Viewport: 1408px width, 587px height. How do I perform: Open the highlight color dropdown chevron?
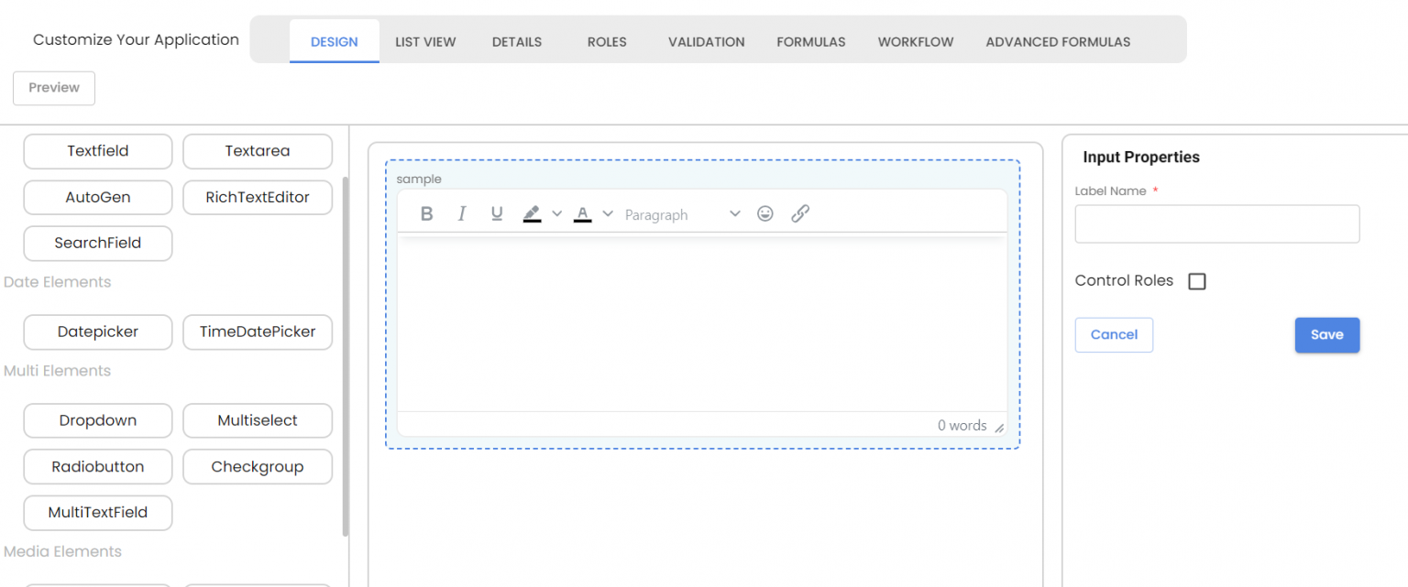click(x=556, y=213)
